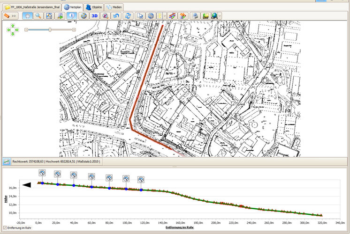Select the hand pan tool
Image resolution: width=350 pixels, height=234 pixels.
(27, 15)
